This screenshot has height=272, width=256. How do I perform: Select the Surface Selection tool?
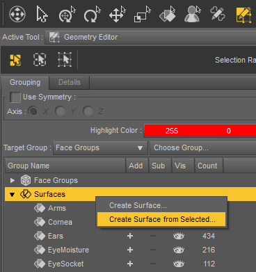click(167, 15)
